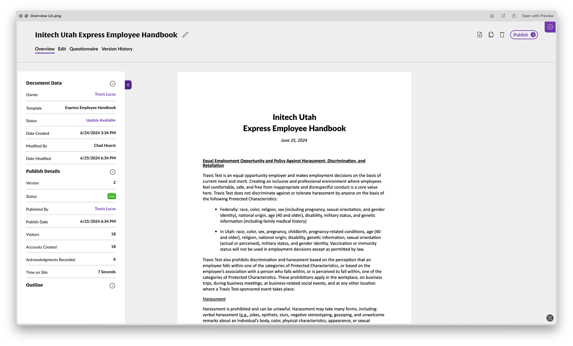Click the duplicate document icon
The image size is (573, 346).
click(491, 35)
